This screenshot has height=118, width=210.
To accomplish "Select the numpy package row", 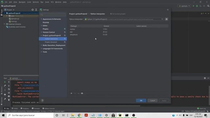I will click(119, 29).
